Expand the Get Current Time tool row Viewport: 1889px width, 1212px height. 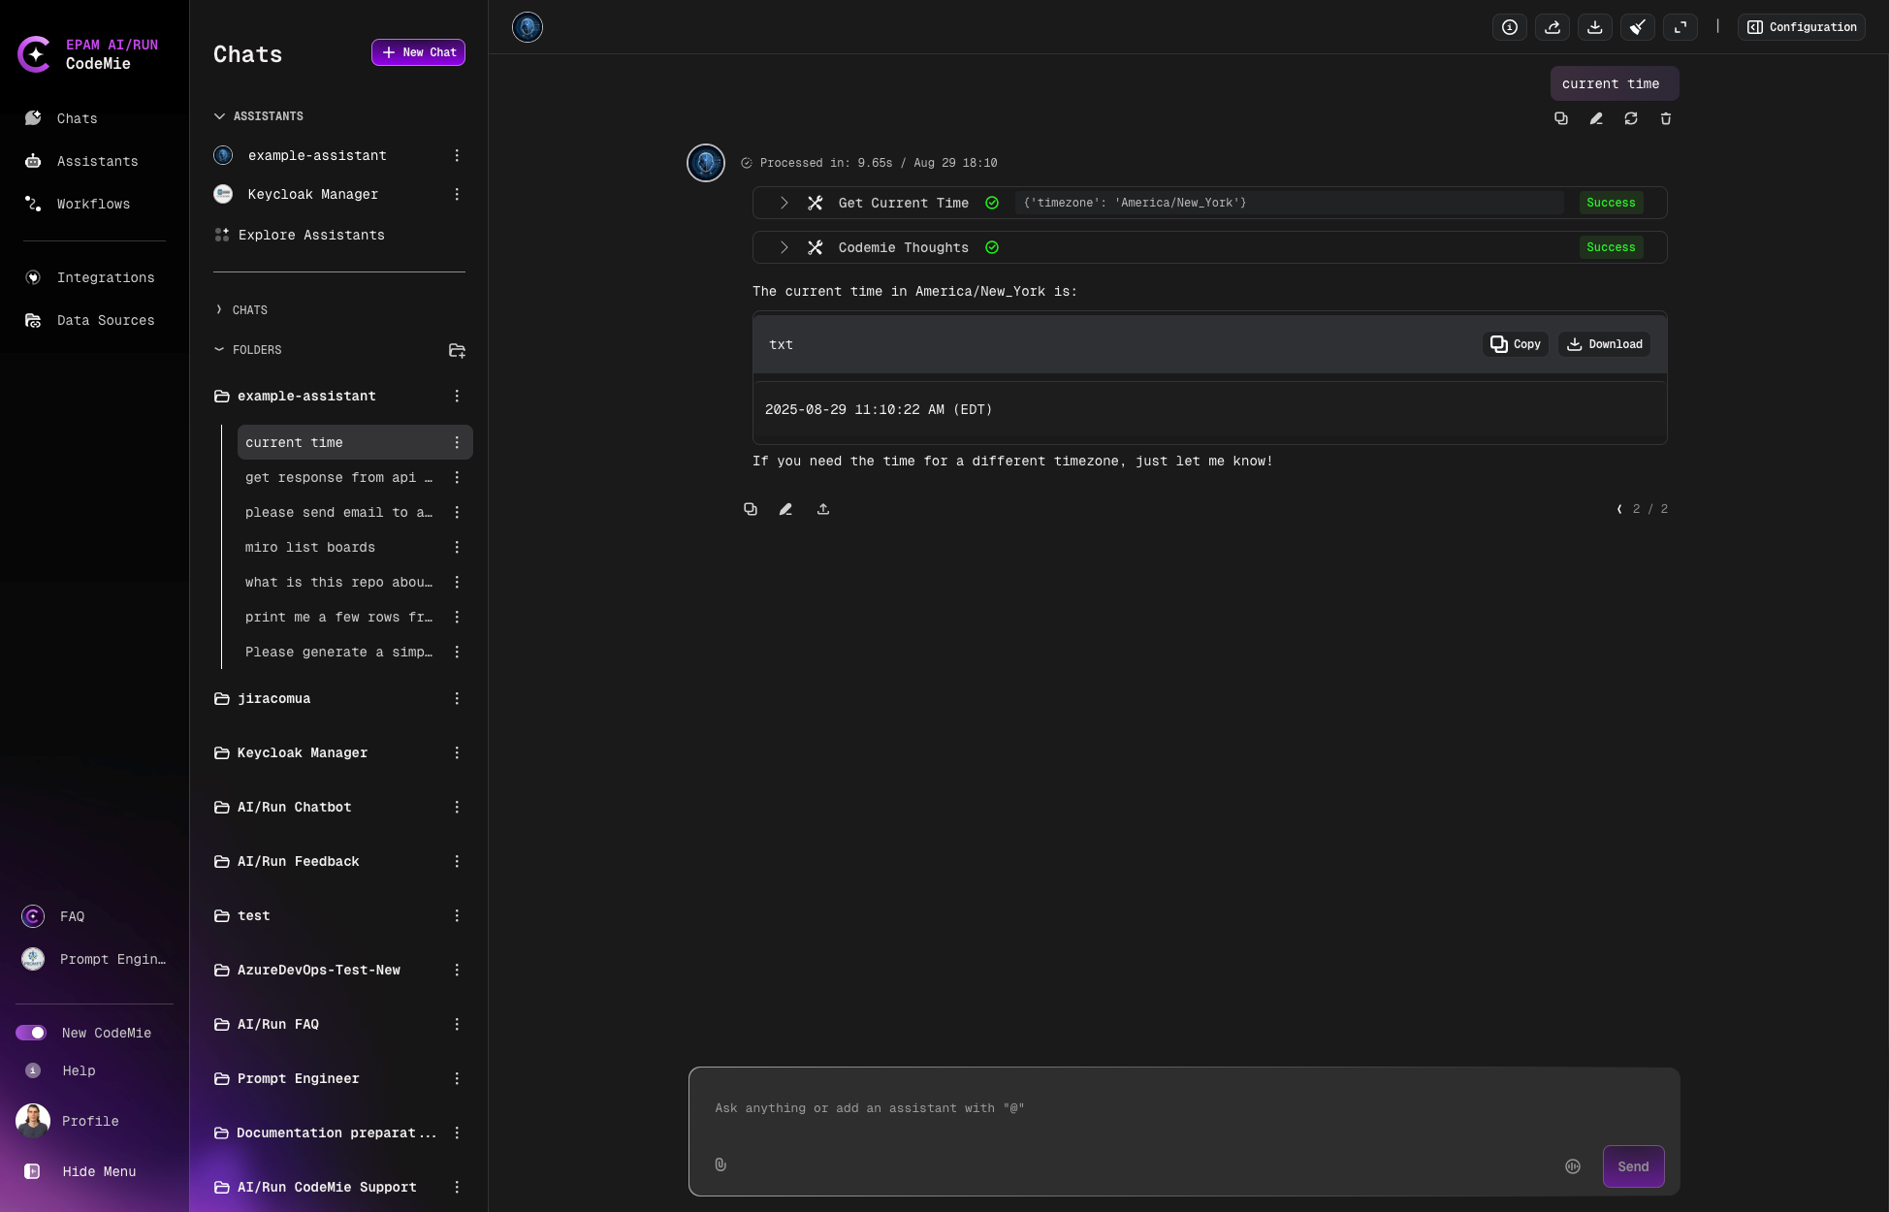tap(784, 203)
